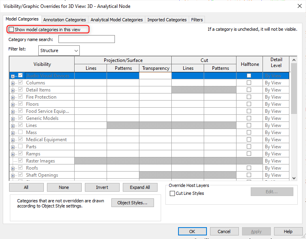The image size is (306, 239).
Task: Expand the Floors category
Action: point(13,105)
